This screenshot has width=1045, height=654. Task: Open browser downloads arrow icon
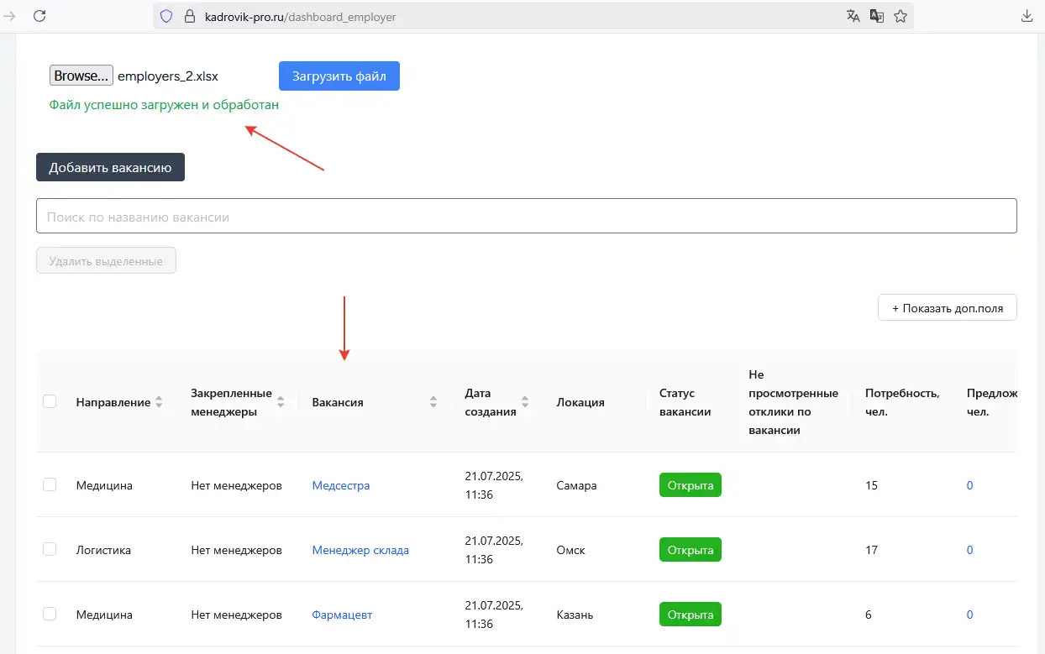tap(1027, 16)
